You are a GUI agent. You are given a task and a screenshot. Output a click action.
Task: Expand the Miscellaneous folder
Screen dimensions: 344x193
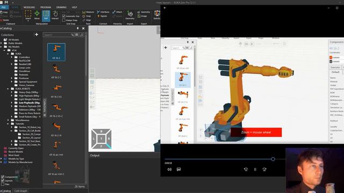pos(8,120)
